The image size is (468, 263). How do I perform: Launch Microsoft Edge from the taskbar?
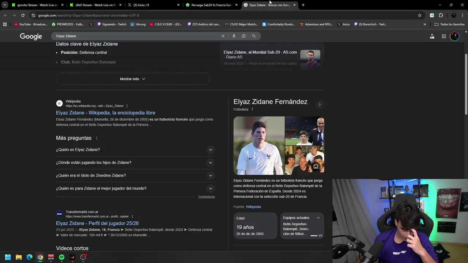[x=29, y=257]
